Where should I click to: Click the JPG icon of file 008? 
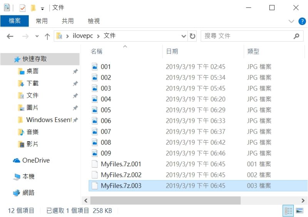tap(95, 142)
